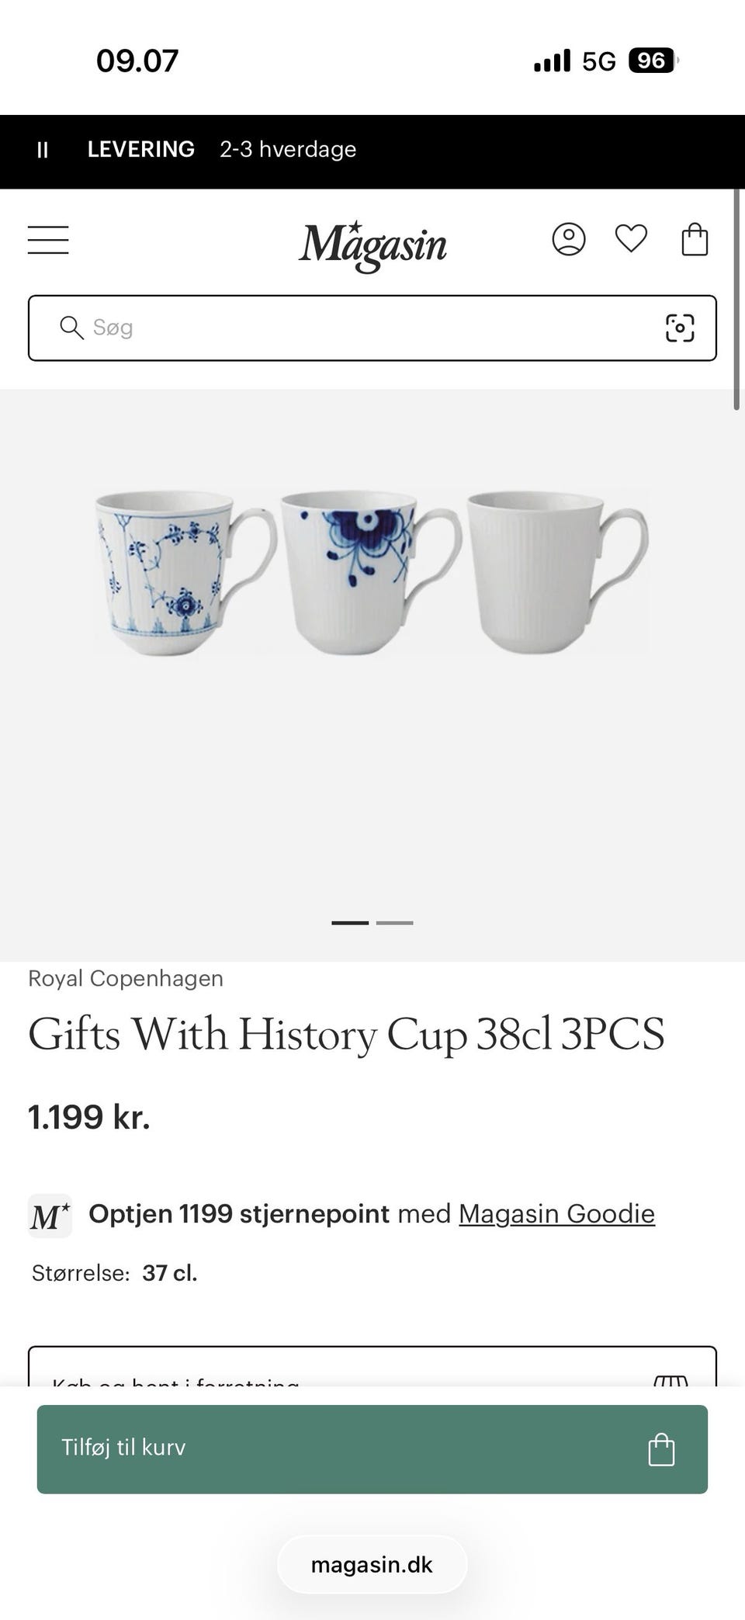Open the user account profile icon
Screen dimensions: 745x1620
tap(569, 239)
